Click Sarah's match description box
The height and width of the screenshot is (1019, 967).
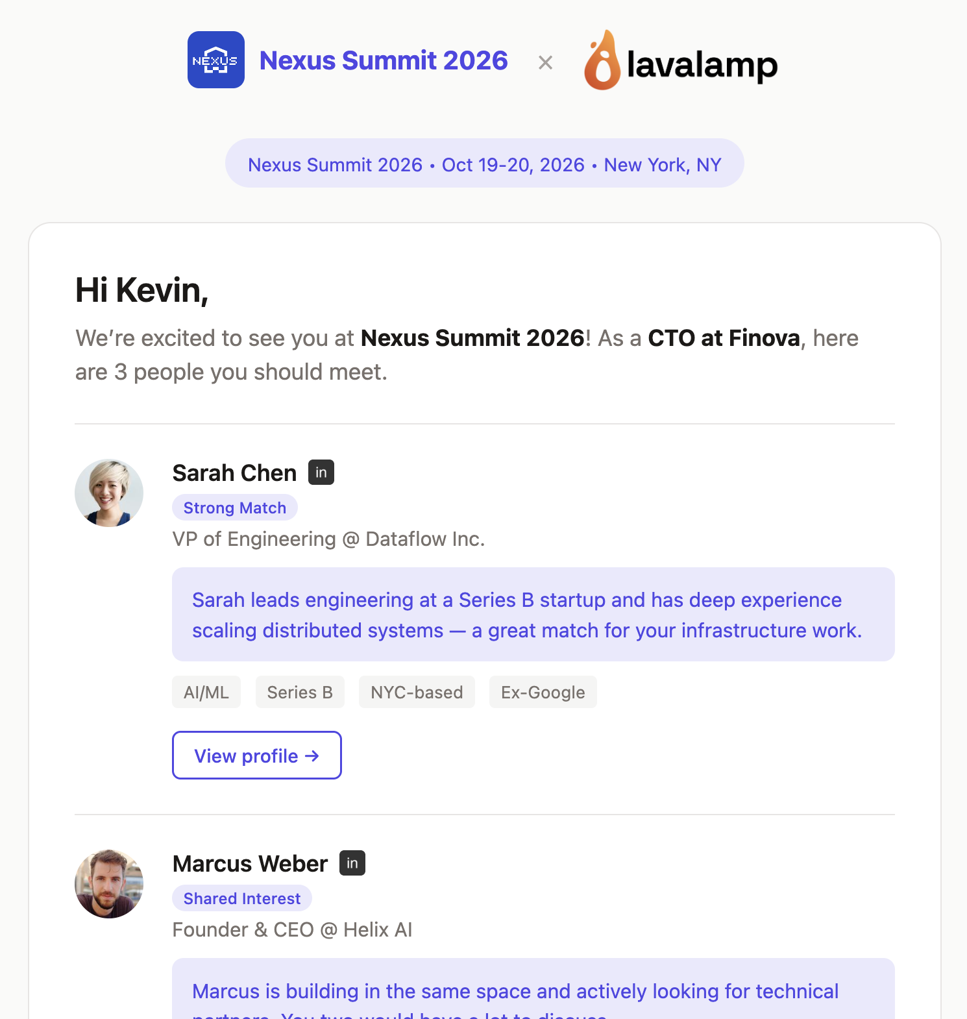coord(533,614)
